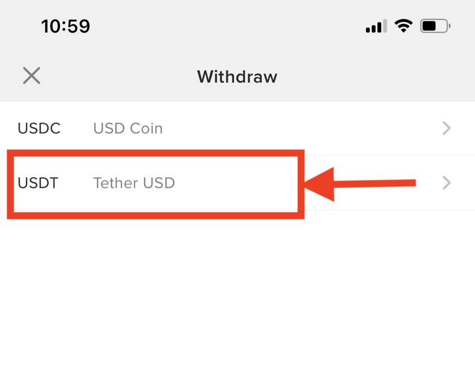Select the USDT ticker label
The height and width of the screenshot is (382, 475).
tap(38, 183)
